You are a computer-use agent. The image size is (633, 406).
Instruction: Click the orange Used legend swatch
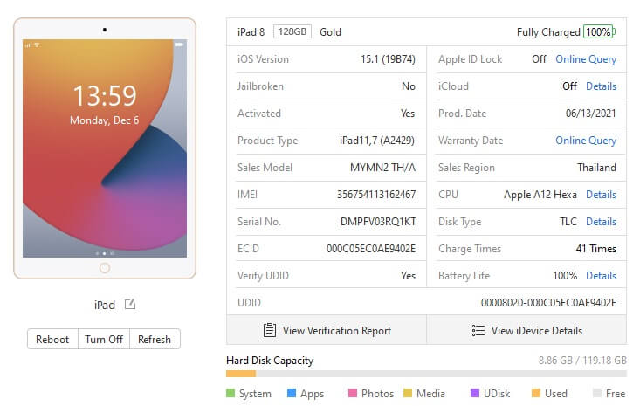click(x=536, y=393)
